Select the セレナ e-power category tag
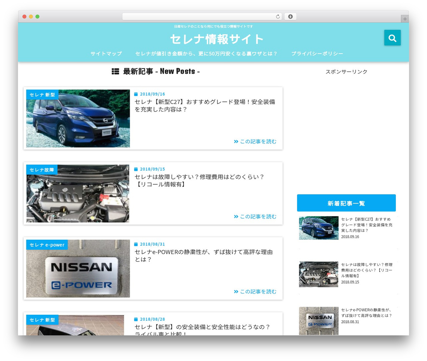Image resolution: width=427 pixels, height=361 pixels. [x=47, y=245]
